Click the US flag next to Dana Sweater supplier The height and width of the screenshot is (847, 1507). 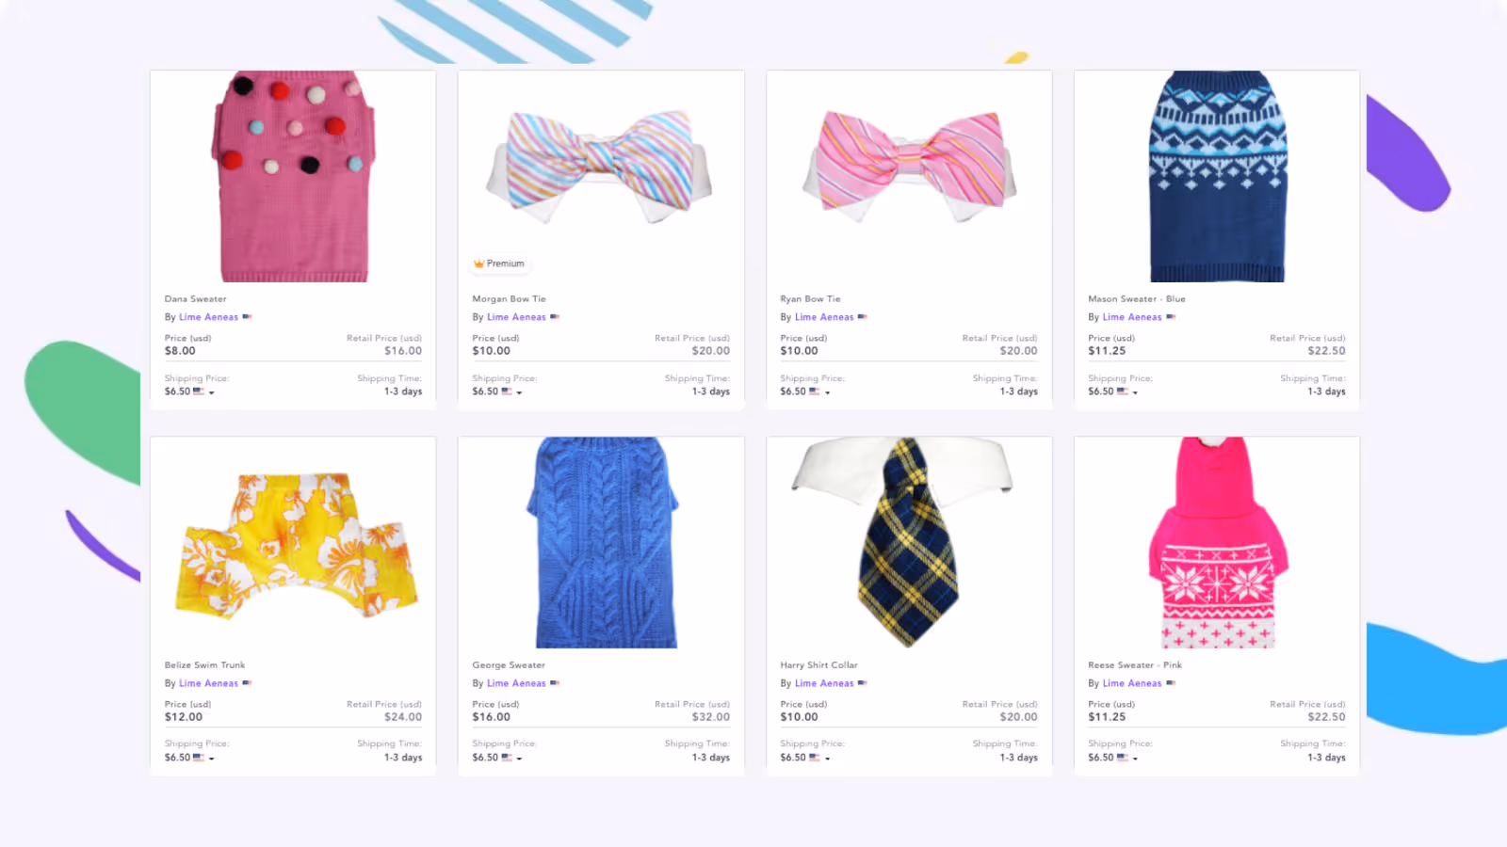click(247, 317)
